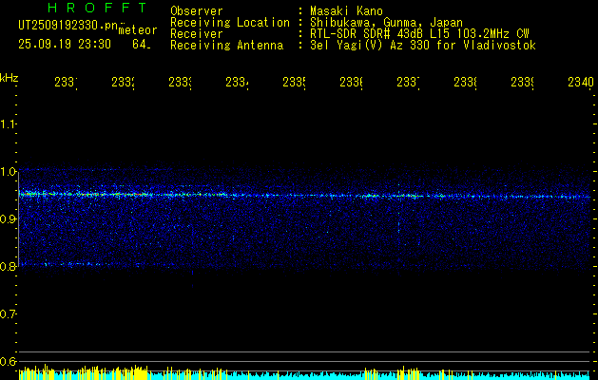Click the bright carrier trace near 0.95 kHz
Viewport: 598px width, 380px height.
pyautogui.click(x=304, y=196)
